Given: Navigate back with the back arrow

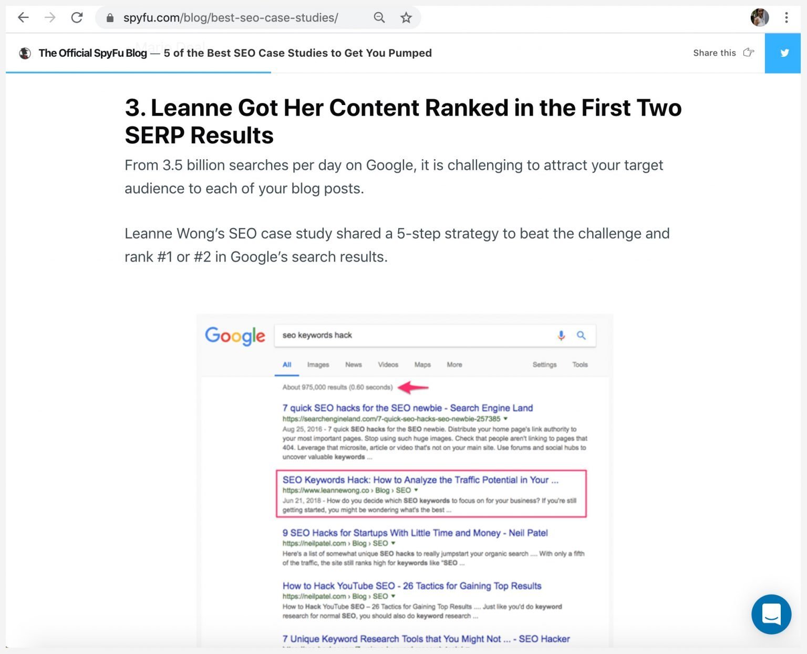Looking at the screenshot, I should coord(23,17).
